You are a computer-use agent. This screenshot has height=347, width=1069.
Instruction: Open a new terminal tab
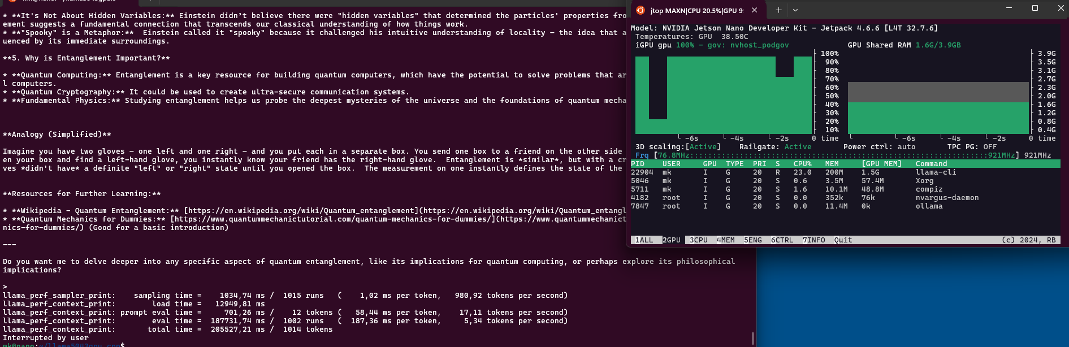[778, 10]
